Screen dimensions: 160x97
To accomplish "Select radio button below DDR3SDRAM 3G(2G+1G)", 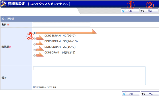I will 35,44.
